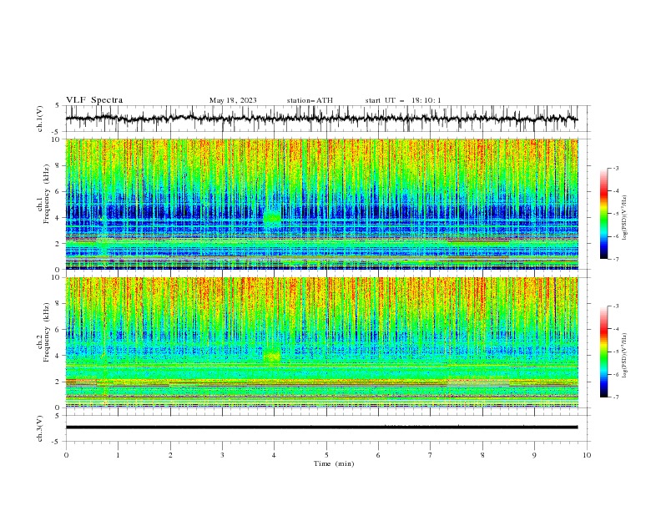Click the ch.2 colorbar "log(PSD)(V²/Hz)" label
This screenshot has height=511, width=661.
coord(624,356)
